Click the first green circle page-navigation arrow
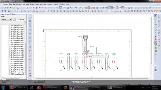Screen dimensions: 161x90 pyautogui.click(x=80, y=8)
